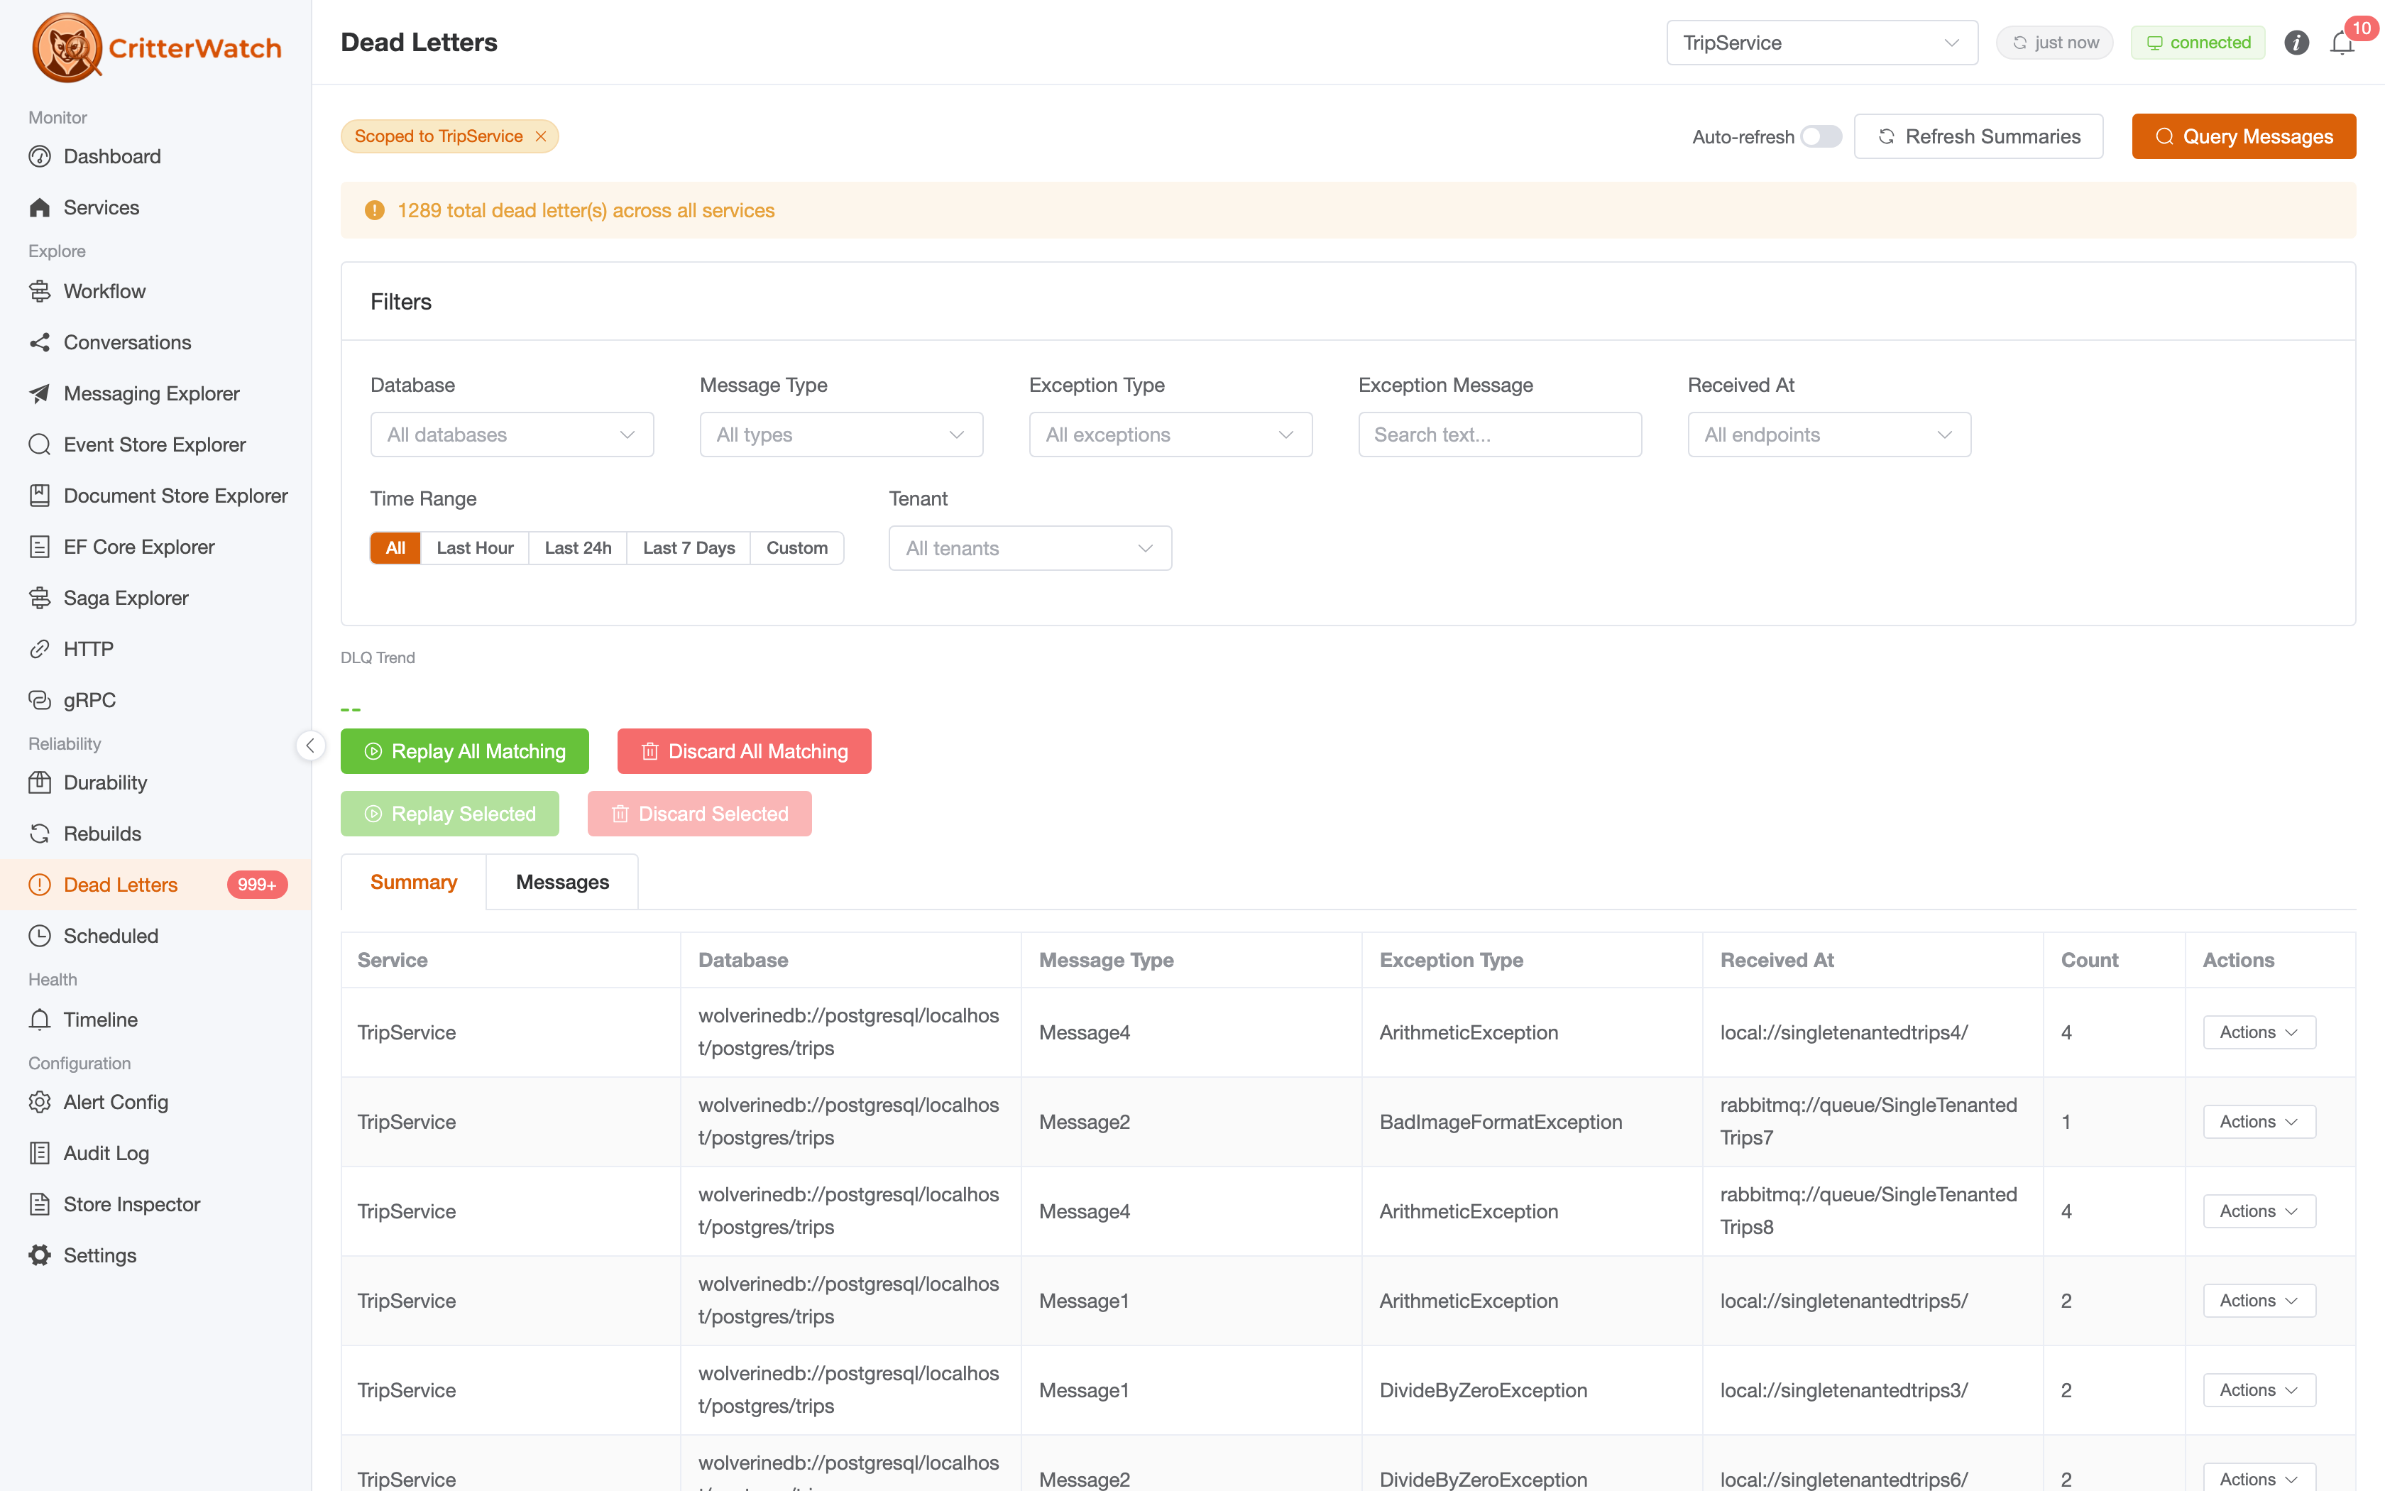The image size is (2385, 1491).
Task: Open the Messaging Explorer paper-plane icon
Action: click(x=40, y=393)
